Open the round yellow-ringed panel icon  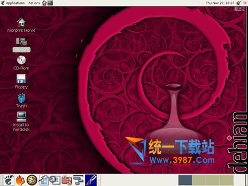(32, 180)
